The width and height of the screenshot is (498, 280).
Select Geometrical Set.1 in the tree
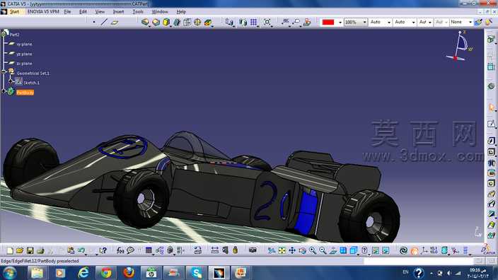click(33, 74)
